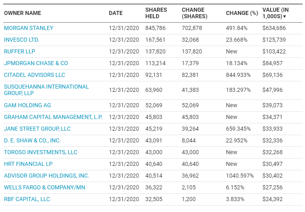The width and height of the screenshot is (305, 212).
Task: Open the Morgan Stanley owner link
Action: click(29, 28)
